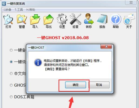Open the I.映像 menu
139x108 pixels.
coord(7,10)
